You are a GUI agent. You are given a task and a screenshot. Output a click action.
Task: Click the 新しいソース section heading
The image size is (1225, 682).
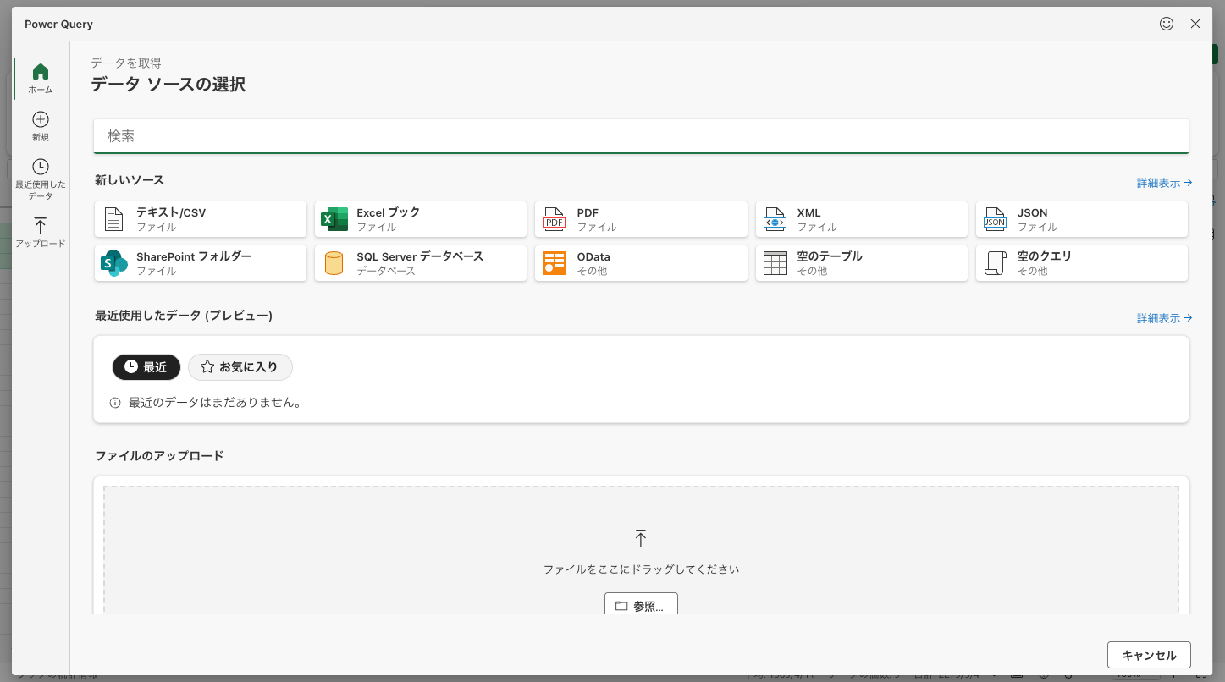pyautogui.click(x=130, y=180)
